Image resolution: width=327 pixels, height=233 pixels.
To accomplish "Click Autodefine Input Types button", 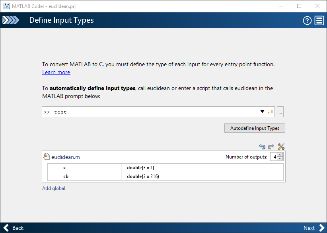I will (x=255, y=128).
